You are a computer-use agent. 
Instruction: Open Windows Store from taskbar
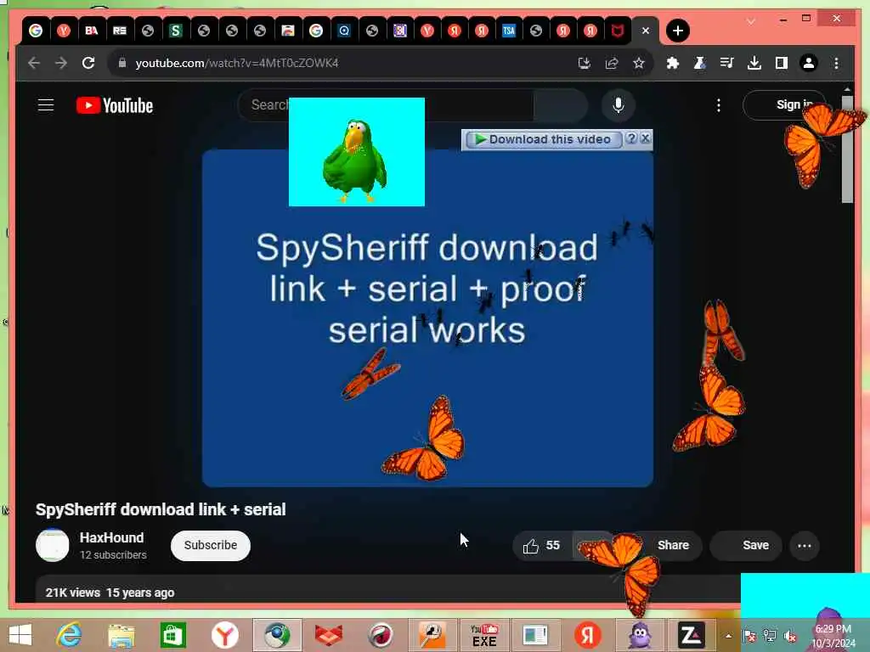tap(173, 635)
